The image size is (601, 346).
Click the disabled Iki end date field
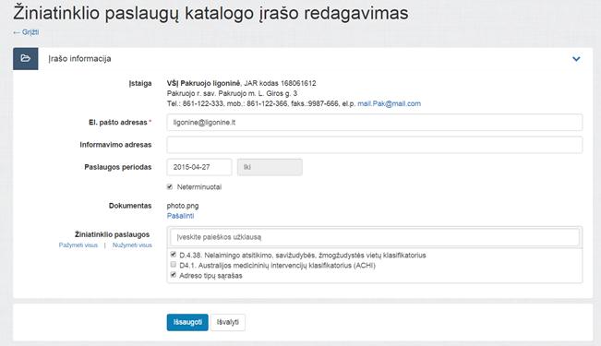coord(270,167)
